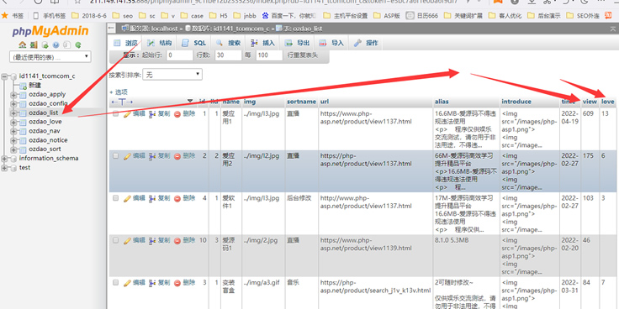Click the phpMyAdmin home icon
The width and height of the screenshot is (619, 309).
coord(23,45)
